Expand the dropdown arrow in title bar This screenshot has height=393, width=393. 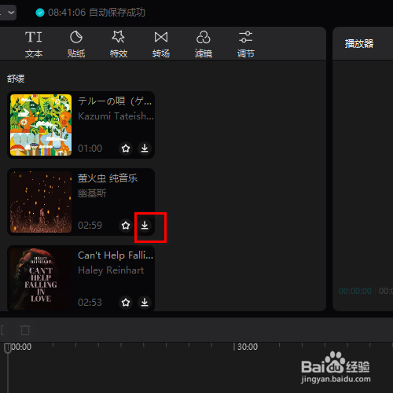click(x=11, y=13)
